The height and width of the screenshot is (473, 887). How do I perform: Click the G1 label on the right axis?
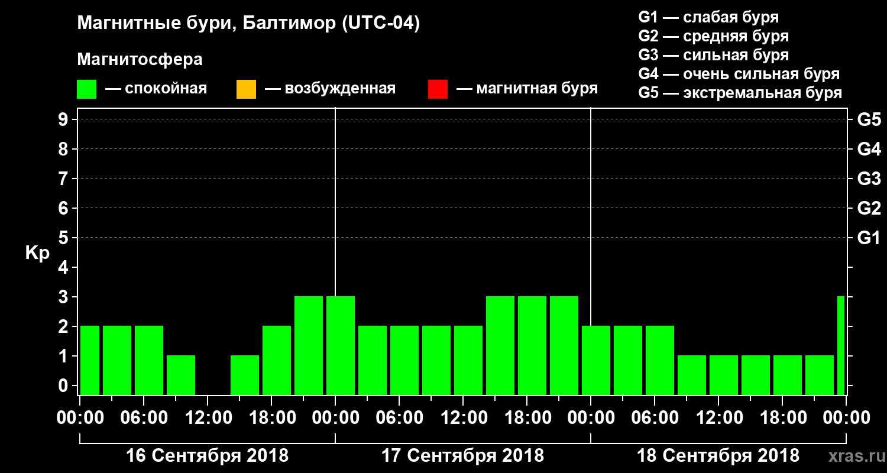(869, 238)
